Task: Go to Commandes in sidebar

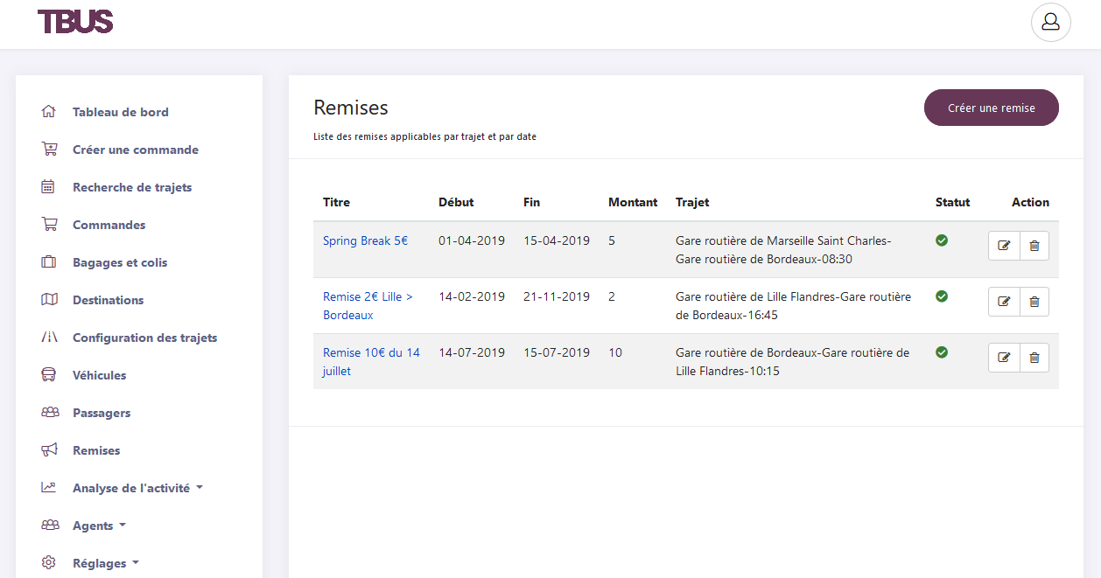Action: point(109,225)
